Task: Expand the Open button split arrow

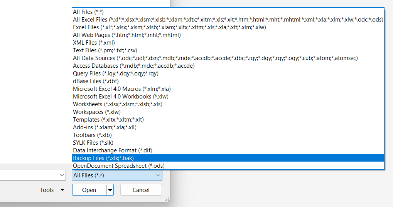Action: (x=110, y=190)
